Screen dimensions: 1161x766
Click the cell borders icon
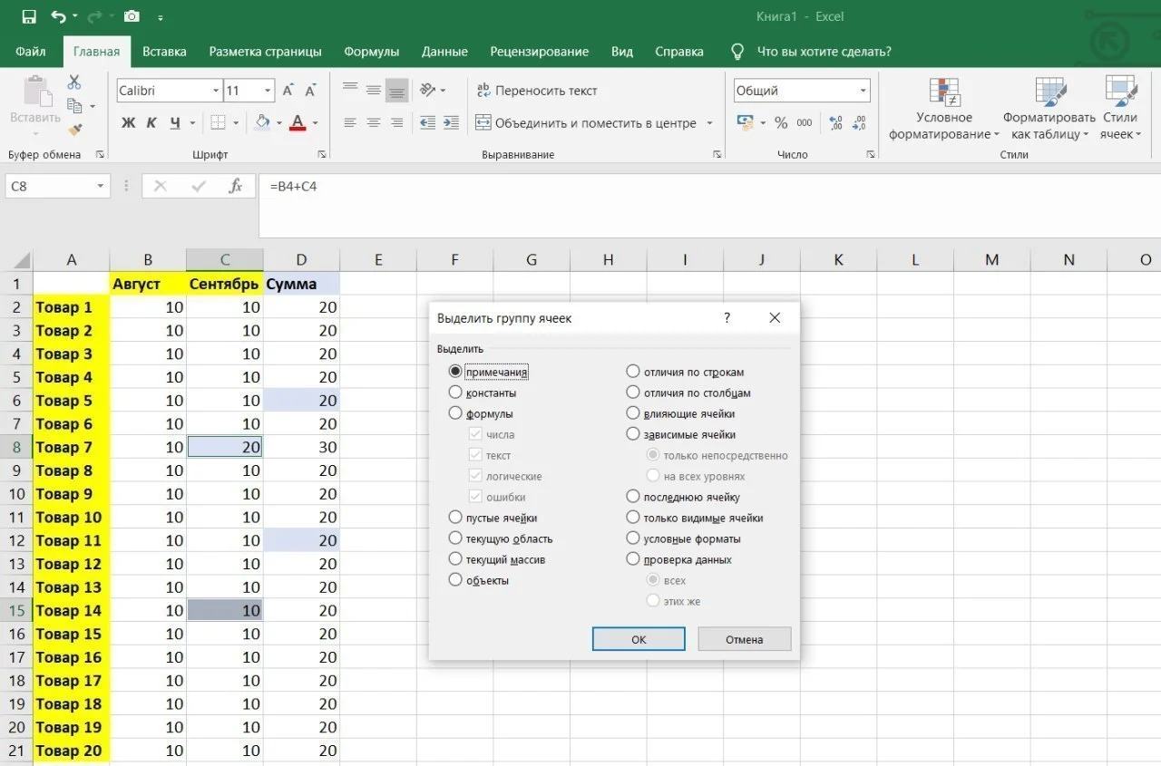(x=218, y=122)
